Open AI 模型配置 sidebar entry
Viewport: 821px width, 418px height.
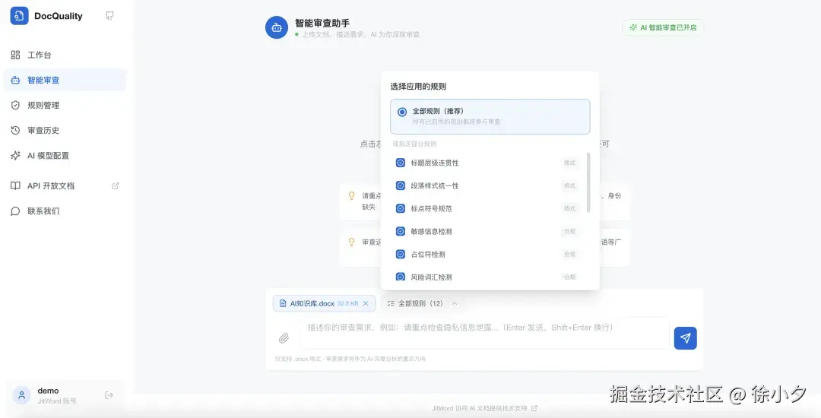tap(65, 155)
